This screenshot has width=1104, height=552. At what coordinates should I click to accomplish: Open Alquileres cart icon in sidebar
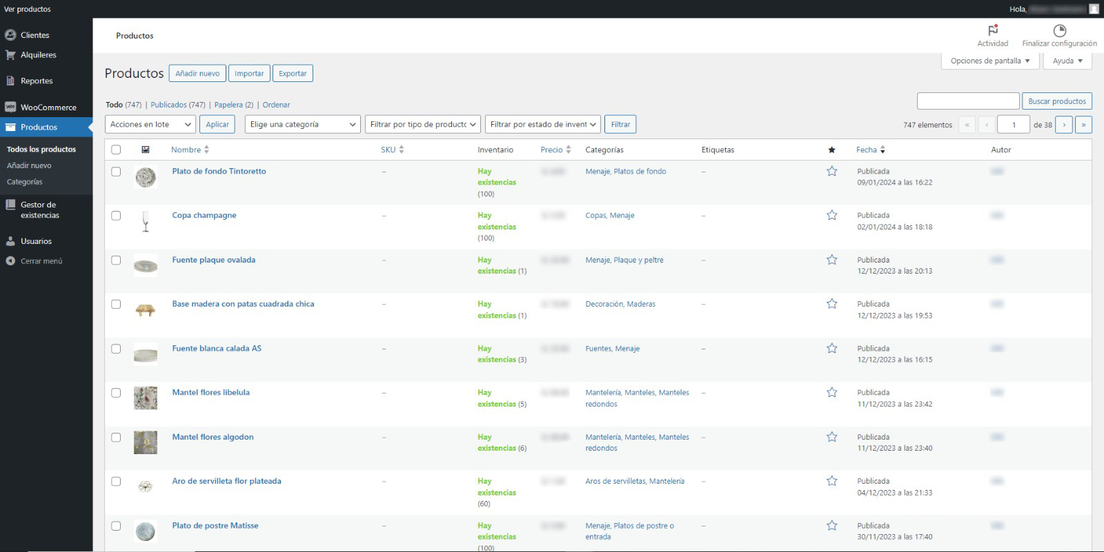click(10, 55)
